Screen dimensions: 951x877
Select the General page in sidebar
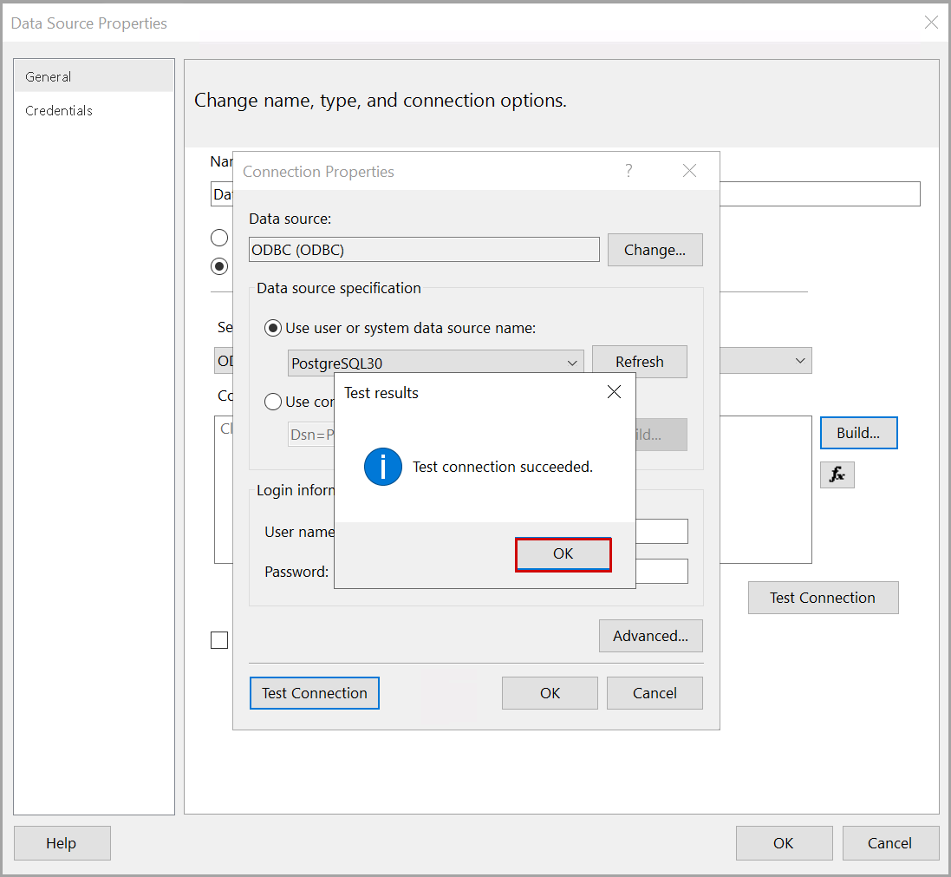tap(49, 76)
